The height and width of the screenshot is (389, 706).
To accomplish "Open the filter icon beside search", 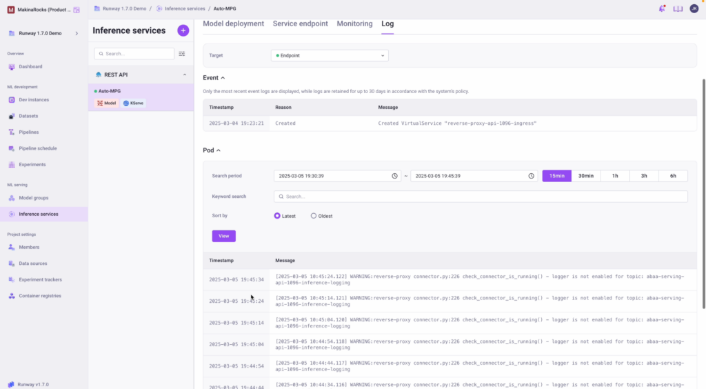I will point(182,54).
